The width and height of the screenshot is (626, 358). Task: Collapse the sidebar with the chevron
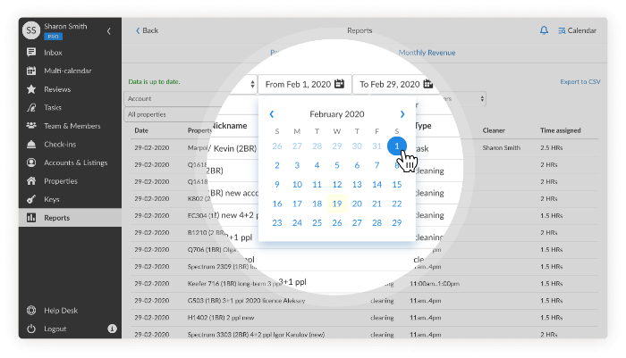pyautogui.click(x=108, y=30)
